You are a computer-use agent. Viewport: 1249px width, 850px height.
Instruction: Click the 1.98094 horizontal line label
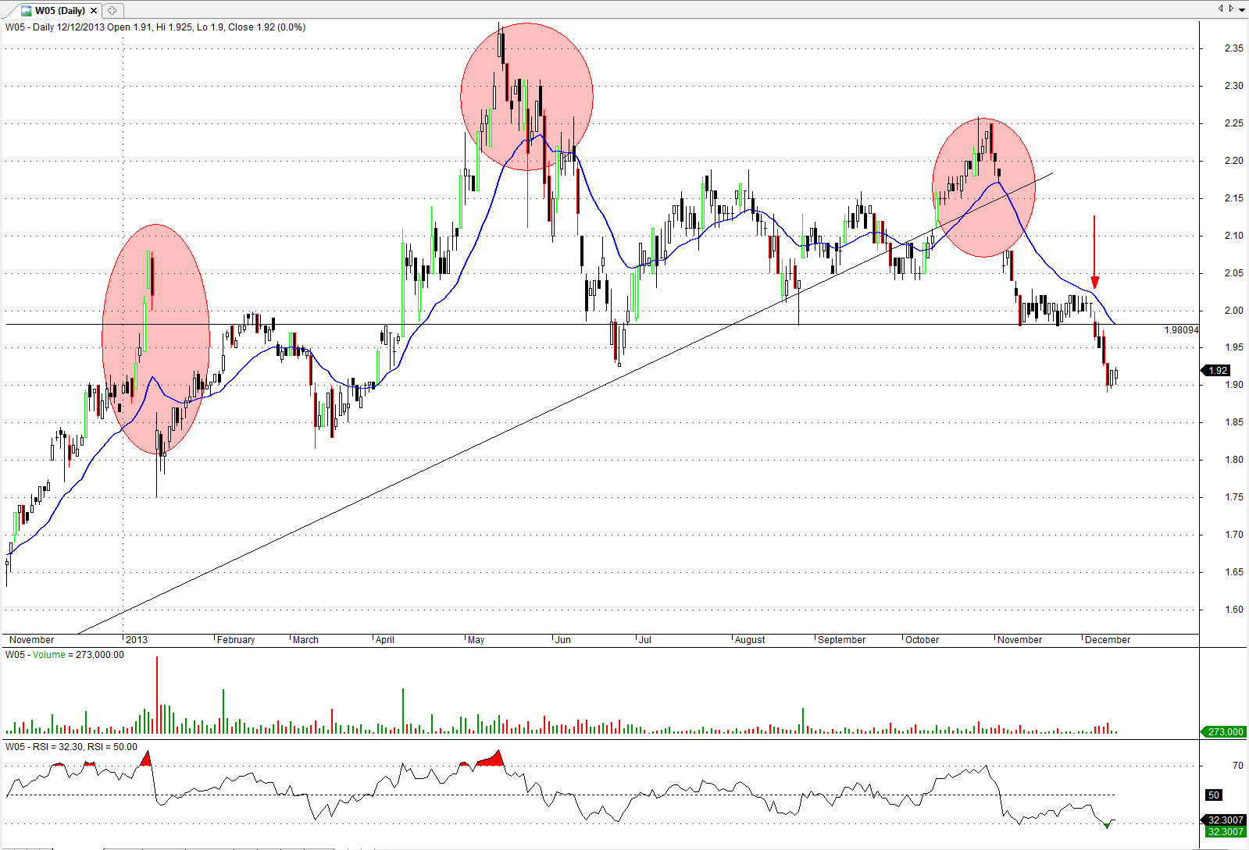coord(1180,330)
